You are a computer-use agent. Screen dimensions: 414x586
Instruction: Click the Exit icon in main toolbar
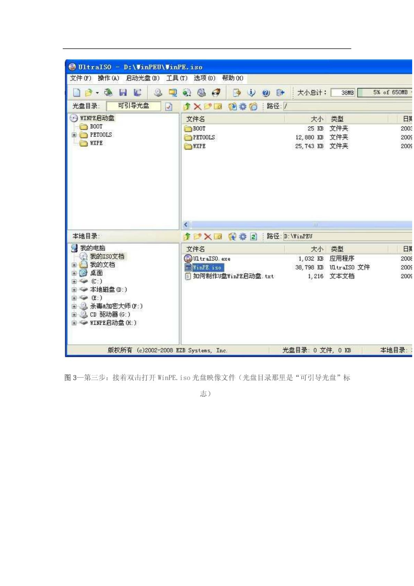click(280, 93)
